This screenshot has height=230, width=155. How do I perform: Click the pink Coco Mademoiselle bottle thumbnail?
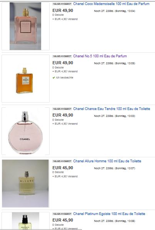[25, 26]
